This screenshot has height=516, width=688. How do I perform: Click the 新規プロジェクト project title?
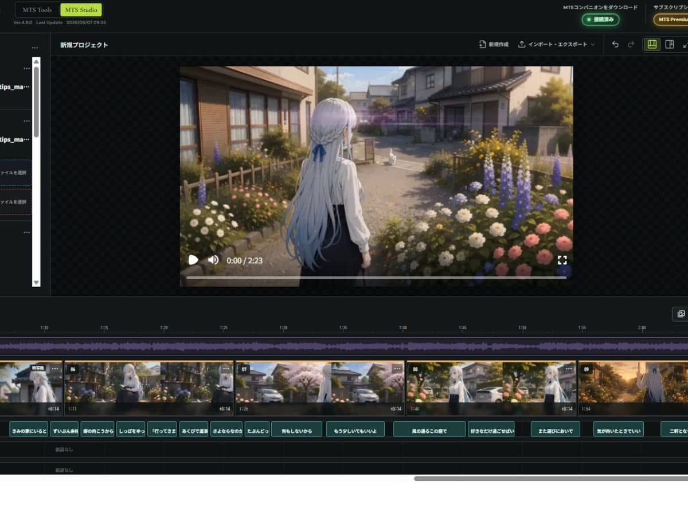click(x=84, y=45)
